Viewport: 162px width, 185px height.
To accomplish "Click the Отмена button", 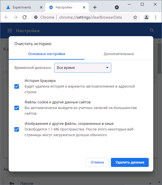I will pyautogui.click(x=97, y=162).
